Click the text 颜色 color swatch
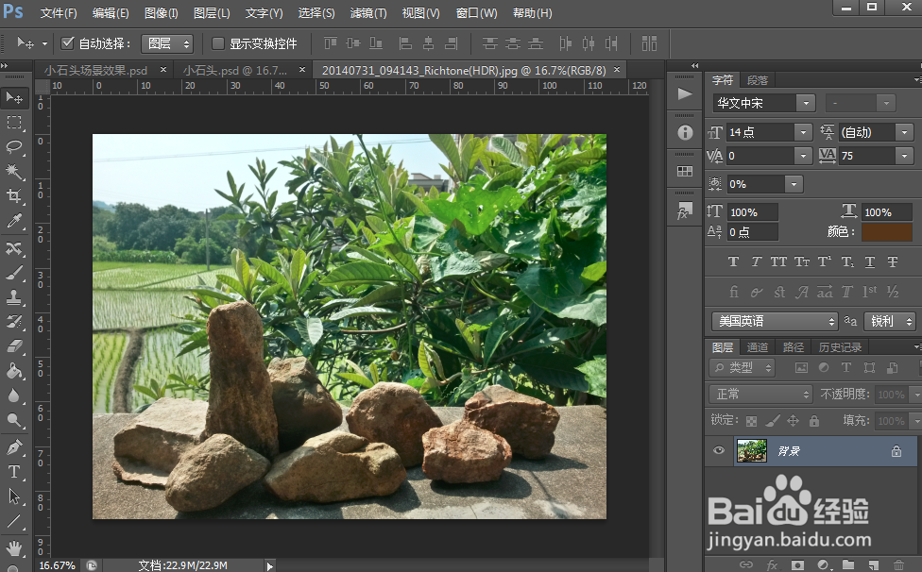The width and height of the screenshot is (922, 572). click(x=887, y=232)
